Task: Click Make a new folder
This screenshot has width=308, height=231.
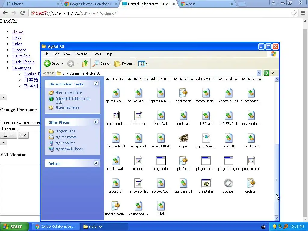Action: (x=69, y=93)
